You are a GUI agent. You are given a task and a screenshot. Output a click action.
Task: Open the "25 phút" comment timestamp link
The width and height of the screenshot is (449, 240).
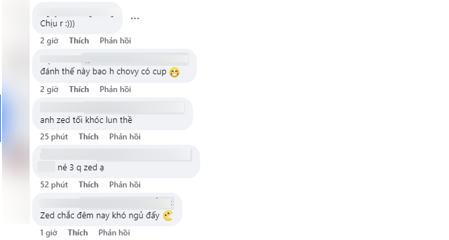tap(54, 137)
